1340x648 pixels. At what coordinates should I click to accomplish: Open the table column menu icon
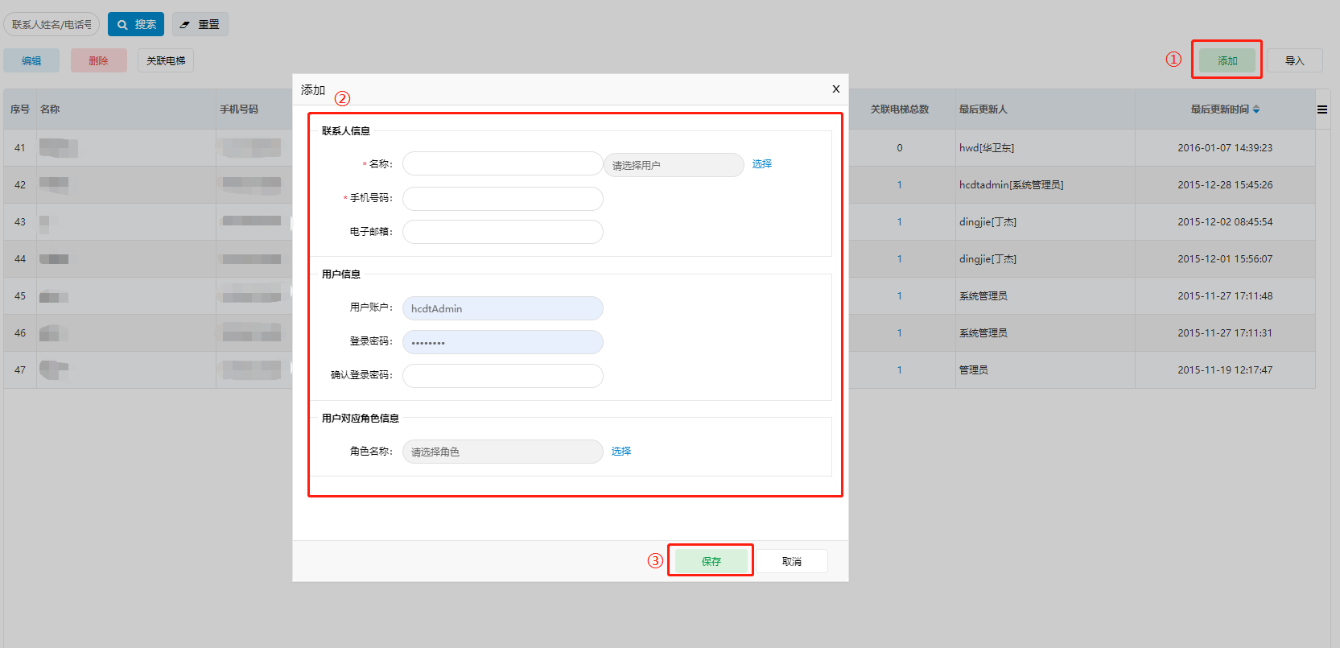click(x=1322, y=109)
